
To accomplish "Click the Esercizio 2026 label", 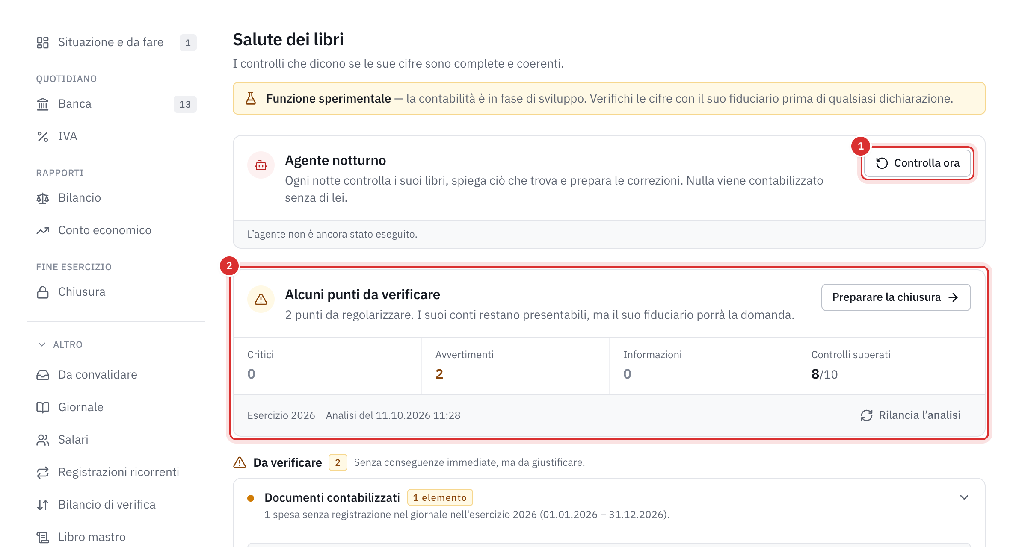I will (x=281, y=415).
